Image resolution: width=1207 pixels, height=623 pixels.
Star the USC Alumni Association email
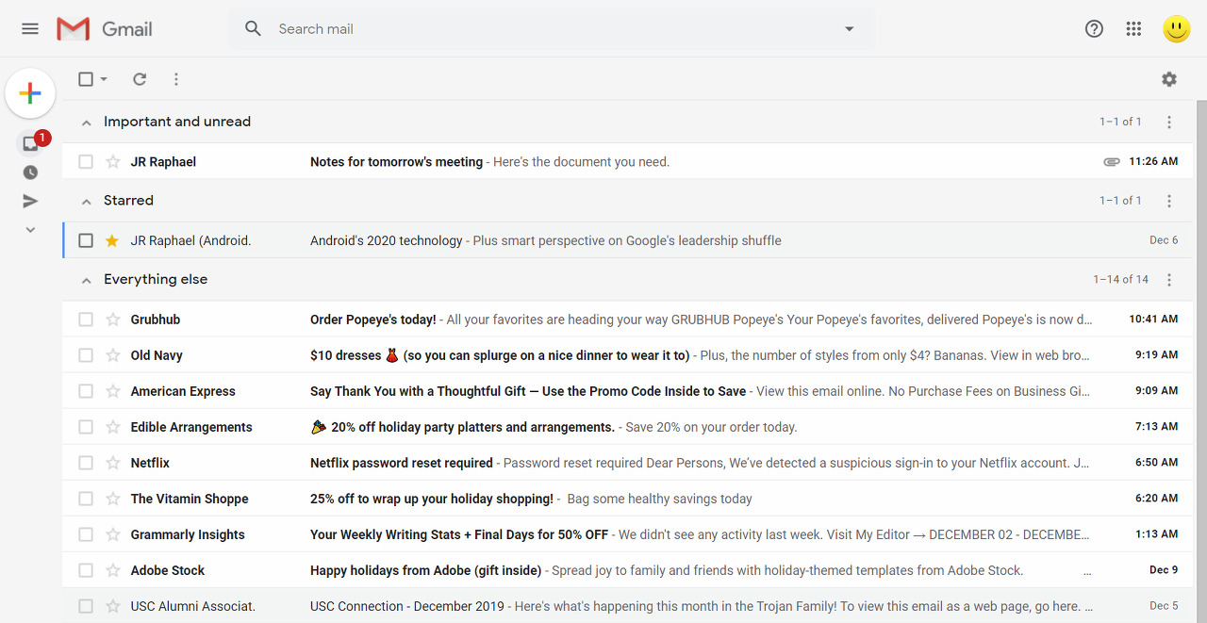point(112,606)
